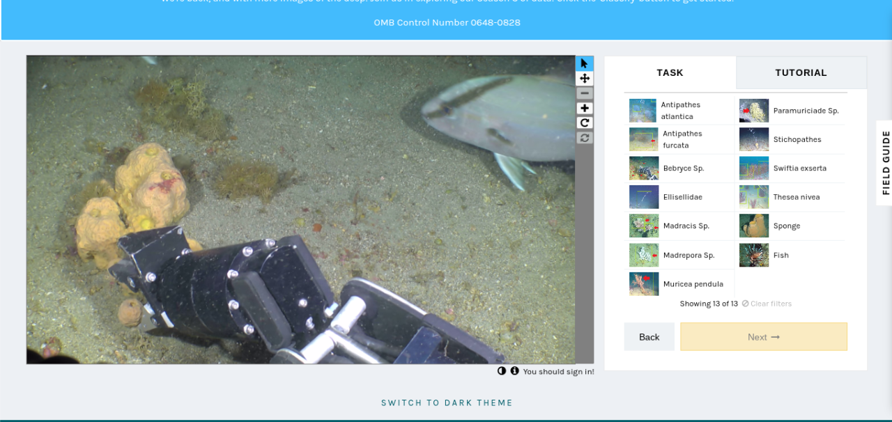Select the pointer annotate tool
Screen dimensions: 892x422
point(584,63)
